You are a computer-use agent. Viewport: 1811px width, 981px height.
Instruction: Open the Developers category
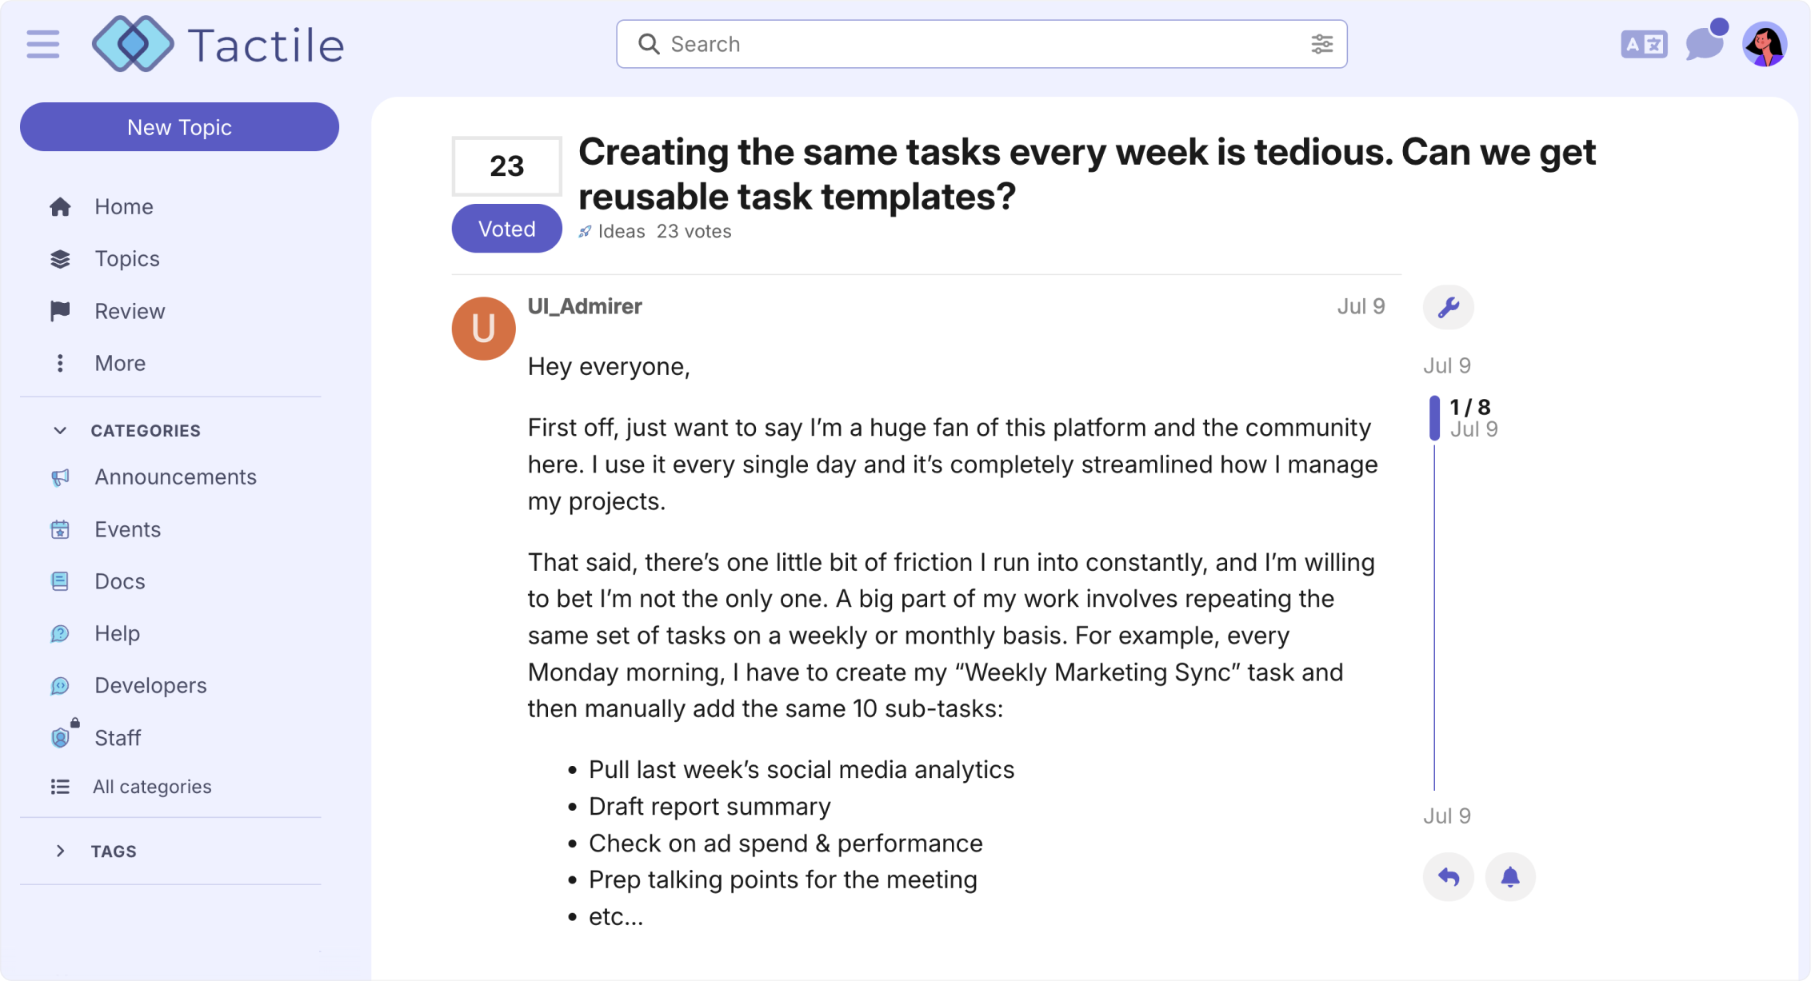click(x=150, y=685)
